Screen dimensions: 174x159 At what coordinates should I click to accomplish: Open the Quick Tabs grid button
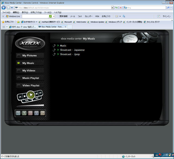(4, 27)
